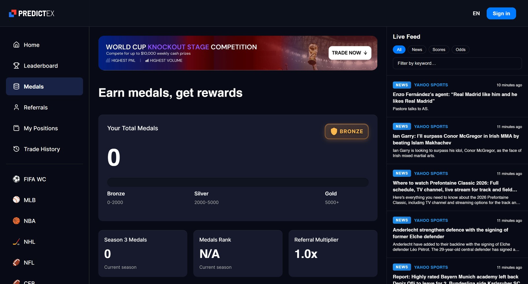Click the FIFA WC soccer ball icon
The width and height of the screenshot is (528, 284).
pyautogui.click(x=16, y=179)
